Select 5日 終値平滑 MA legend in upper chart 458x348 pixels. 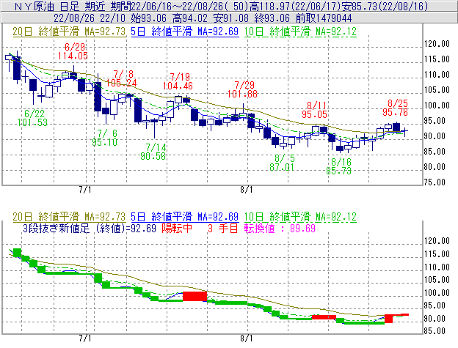(x=185, y=32)
